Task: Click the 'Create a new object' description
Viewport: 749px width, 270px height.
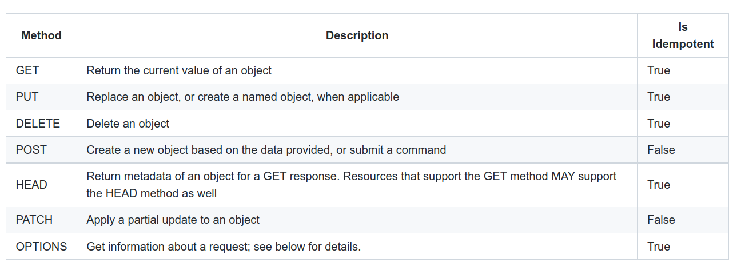Action: [266, 150]
